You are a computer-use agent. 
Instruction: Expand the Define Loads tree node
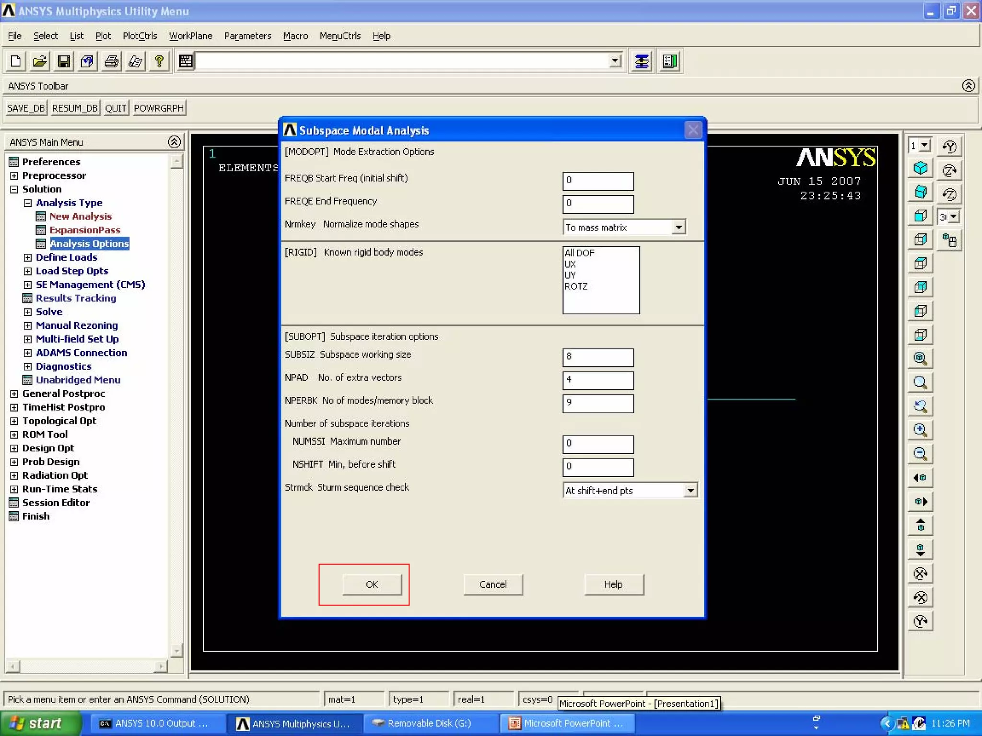click(28, 257)
